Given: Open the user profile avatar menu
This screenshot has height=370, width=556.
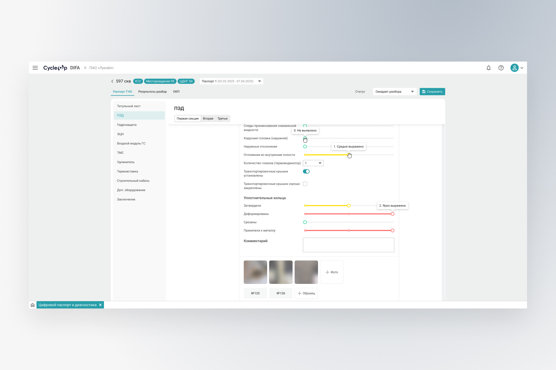Looking at the screenshot, I should coord(516,68).
